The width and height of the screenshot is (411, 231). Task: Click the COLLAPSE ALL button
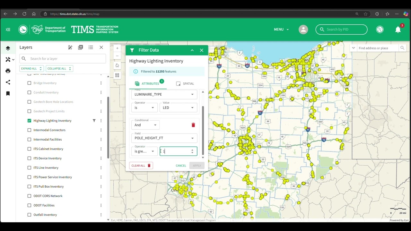[59, 68]
